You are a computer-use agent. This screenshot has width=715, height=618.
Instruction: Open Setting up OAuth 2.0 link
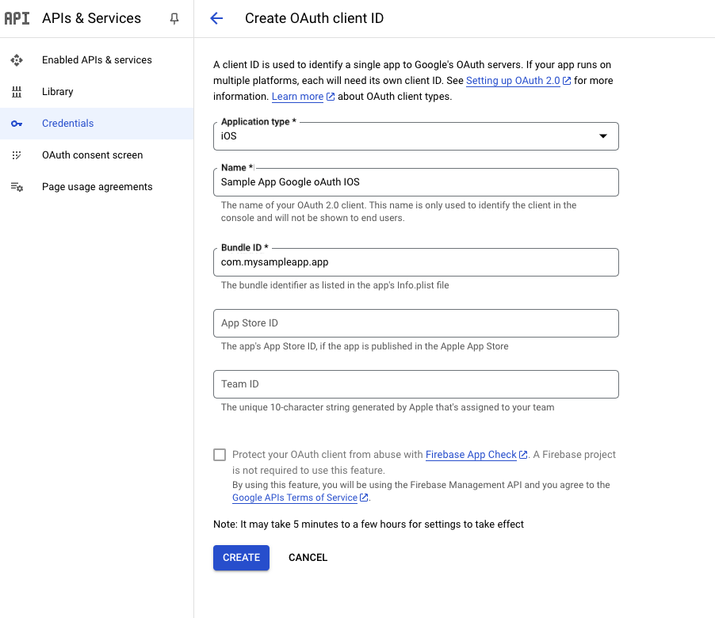513,81
